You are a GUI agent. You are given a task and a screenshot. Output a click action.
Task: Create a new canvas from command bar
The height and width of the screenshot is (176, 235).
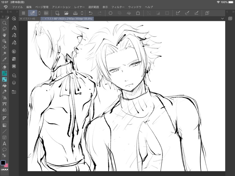(x=57, y=13)
